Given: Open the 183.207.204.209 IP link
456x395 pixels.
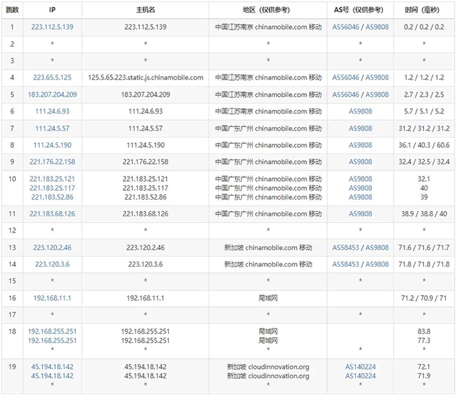Looking at the screenshot, I should tap(52, 95).
